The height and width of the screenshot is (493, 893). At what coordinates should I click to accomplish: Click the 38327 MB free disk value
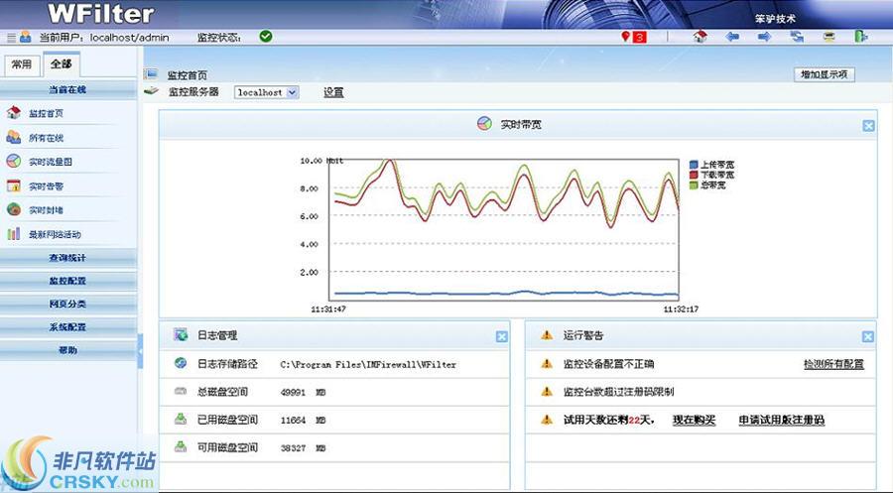[x=303, y=448]
